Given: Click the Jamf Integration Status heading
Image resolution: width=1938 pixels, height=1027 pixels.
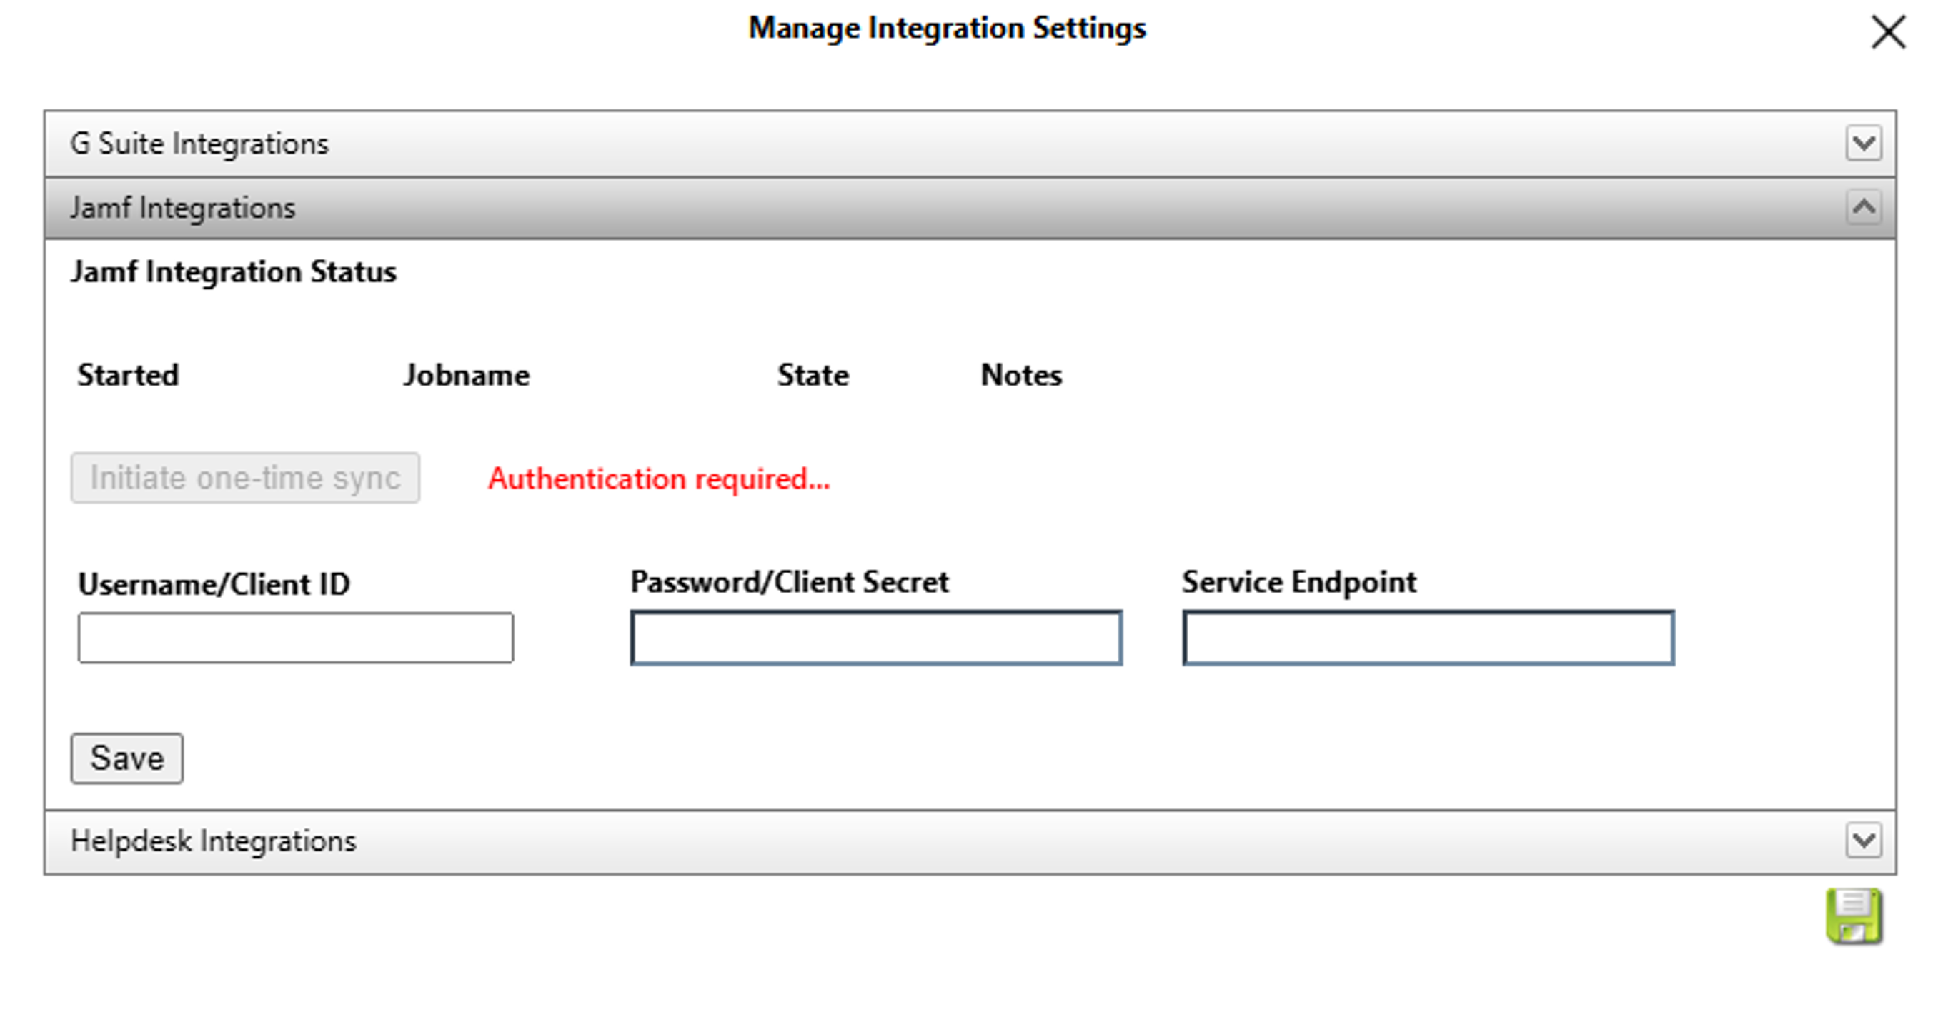Looking at the screenshot, I should click(234, 272).
